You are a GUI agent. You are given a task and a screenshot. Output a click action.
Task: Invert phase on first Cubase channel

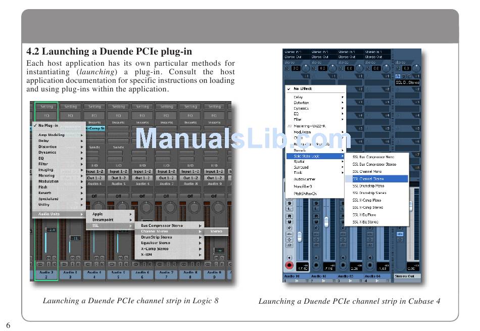tap(287, 68)
